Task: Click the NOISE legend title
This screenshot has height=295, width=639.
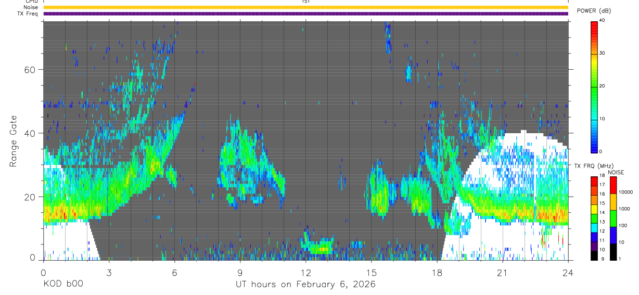Action: [616, 172]
